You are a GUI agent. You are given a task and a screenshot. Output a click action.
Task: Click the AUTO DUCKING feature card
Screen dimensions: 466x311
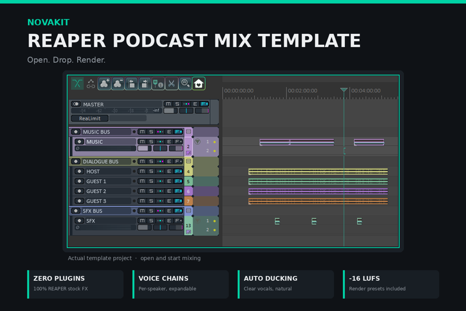click(x=286, y=284)
